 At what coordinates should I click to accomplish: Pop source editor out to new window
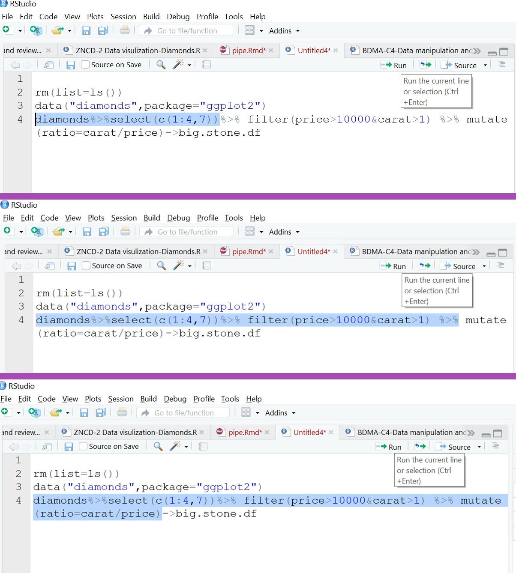click(x=49, y=64)
